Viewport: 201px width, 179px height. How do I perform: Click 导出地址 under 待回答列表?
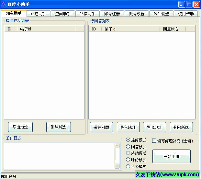point(154,127)
